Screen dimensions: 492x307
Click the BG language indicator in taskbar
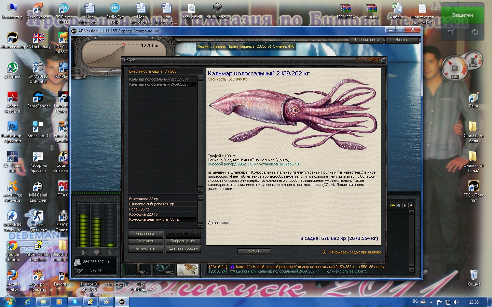point(415,301)
